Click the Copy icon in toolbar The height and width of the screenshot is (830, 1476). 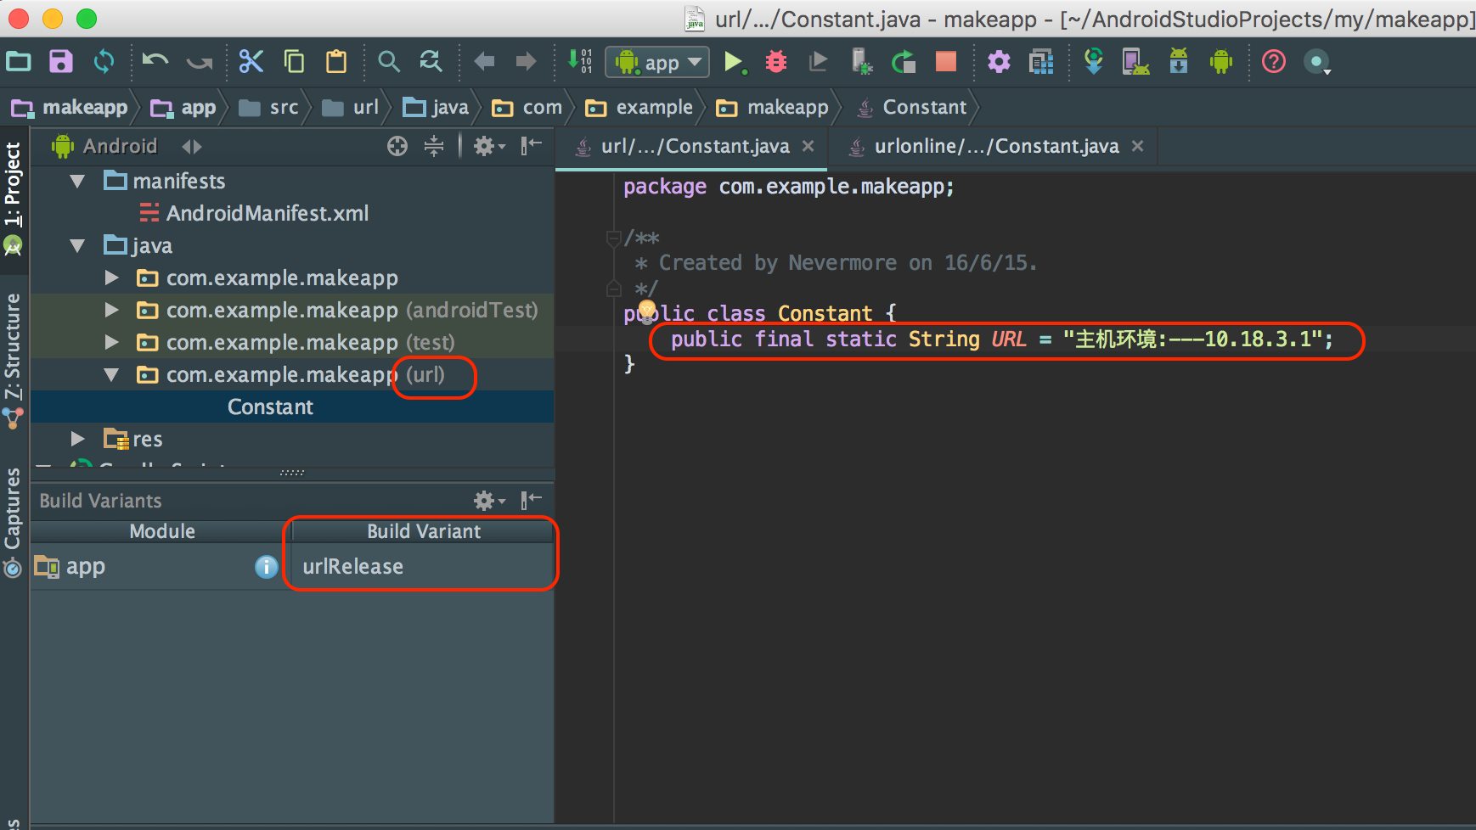click(294, 61)
